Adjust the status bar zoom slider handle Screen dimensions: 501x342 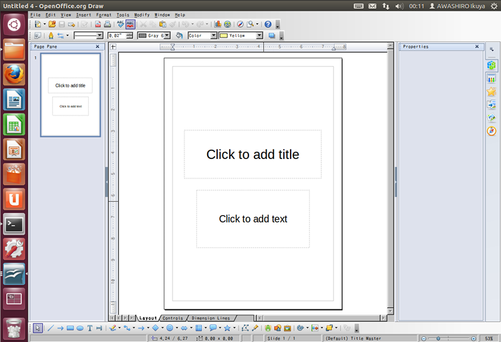[x=438, y=339]
